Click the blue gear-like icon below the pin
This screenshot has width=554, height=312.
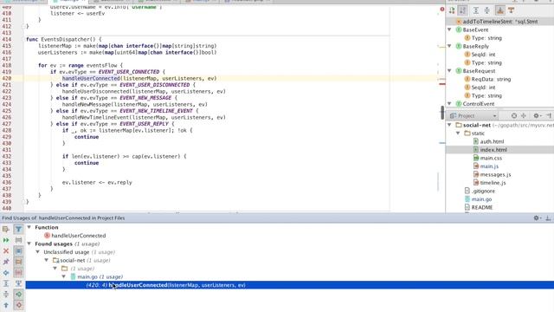pyautogui.click(x=6, y=272)
